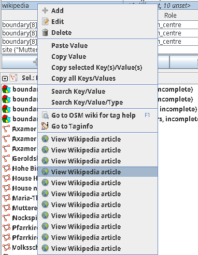
Task: Open Go to Taginfo entry
Action: point(97,126)
